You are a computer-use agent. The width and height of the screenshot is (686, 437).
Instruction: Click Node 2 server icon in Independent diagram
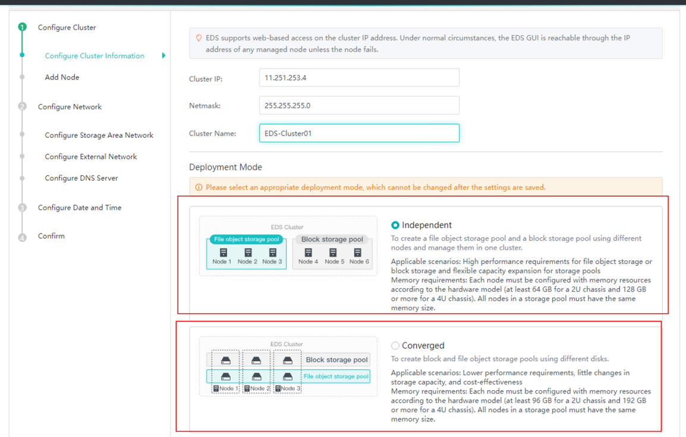coord(248,253)
